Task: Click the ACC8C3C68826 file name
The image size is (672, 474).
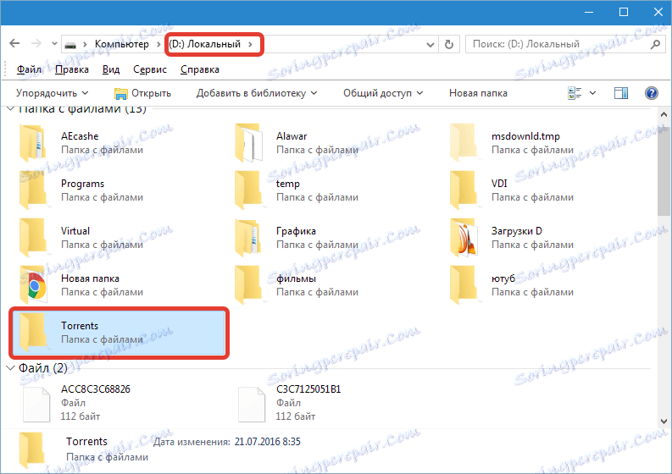Action: tap(96, 389)
